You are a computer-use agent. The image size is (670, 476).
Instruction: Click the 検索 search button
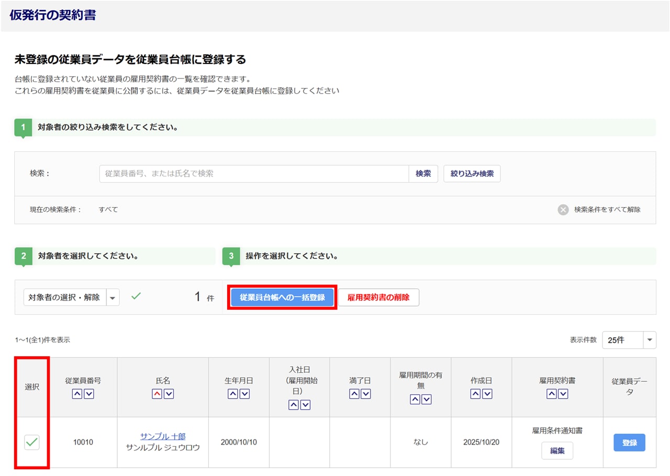tap(423, 174)
